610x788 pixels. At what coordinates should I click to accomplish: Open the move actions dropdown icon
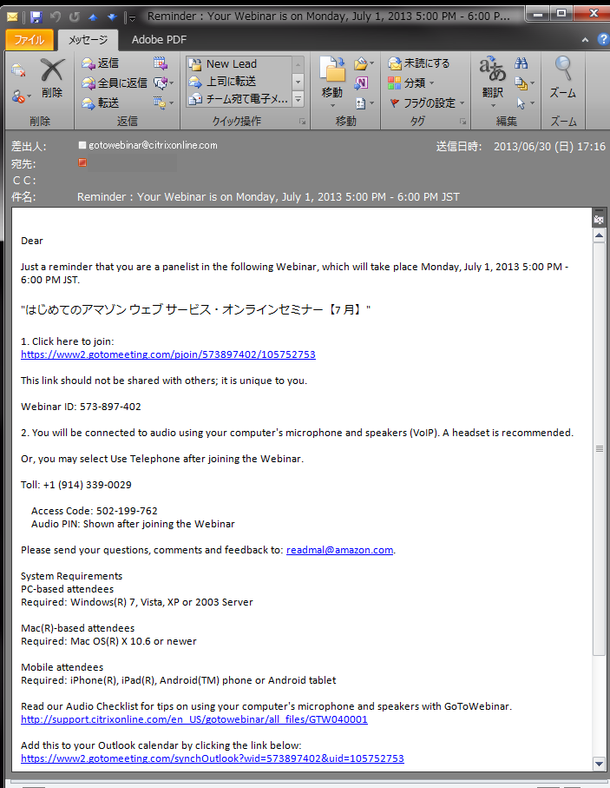point(364,103)
